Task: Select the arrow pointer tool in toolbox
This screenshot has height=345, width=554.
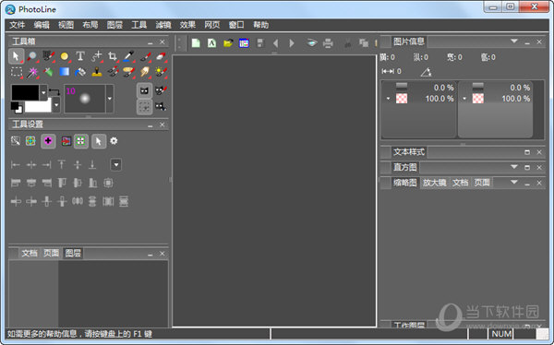Action: point(16,56)
